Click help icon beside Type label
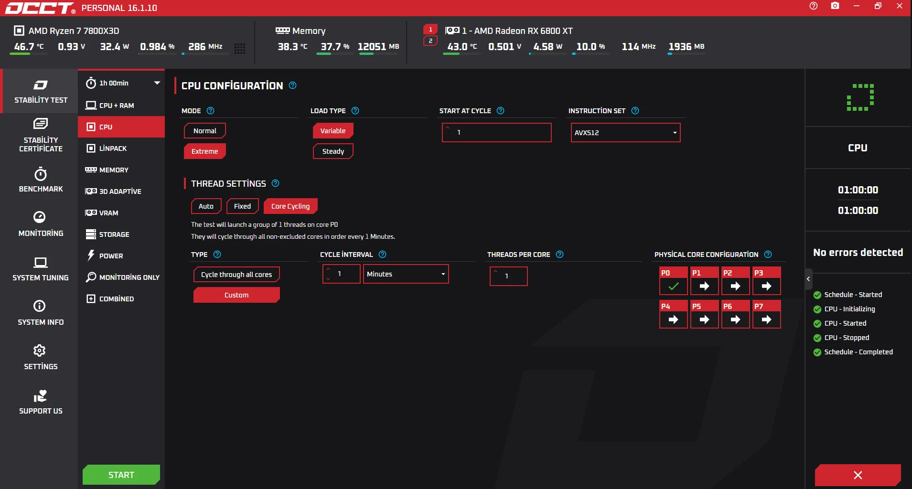The width and height of the screenshot is (912, 489). pyautogui.click(x=217, y=255)
